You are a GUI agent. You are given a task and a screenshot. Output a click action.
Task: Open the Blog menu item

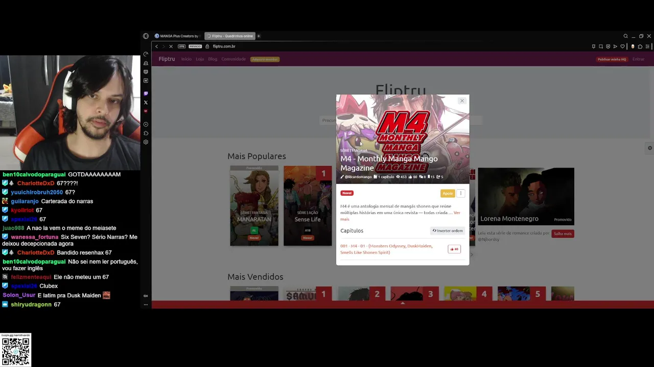pos(213,59)
